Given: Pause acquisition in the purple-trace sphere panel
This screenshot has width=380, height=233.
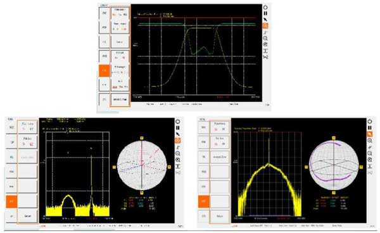Looking at the screenshot, I should click(370, 128).
